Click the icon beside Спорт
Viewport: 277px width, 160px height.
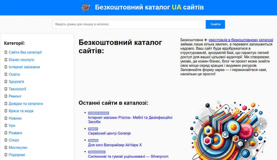point(6,140)
